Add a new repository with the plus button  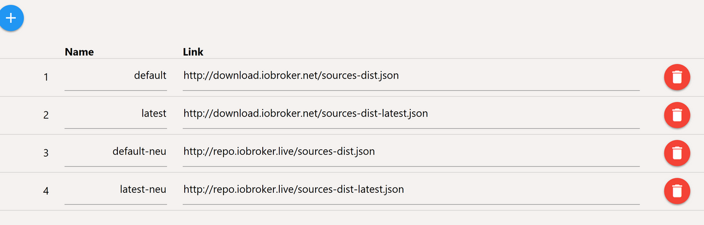click(x=11, y=18)
